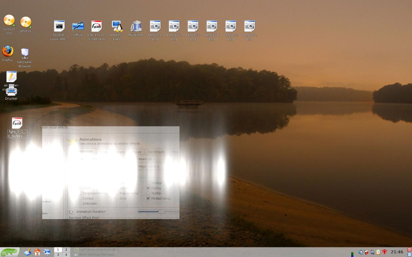The height and width of the screenshot is (257, 412).
Task: Click the red logout panel button
Action: 409,250
